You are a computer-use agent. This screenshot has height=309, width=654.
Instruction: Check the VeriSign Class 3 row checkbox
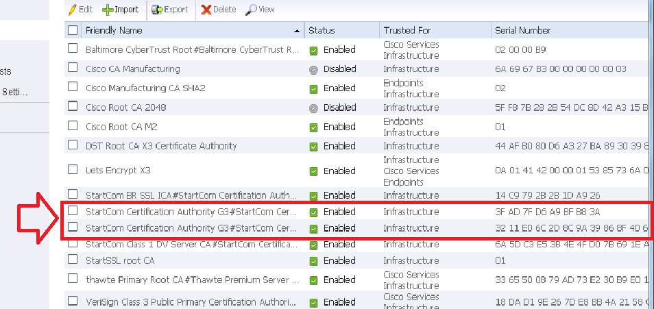[x=73, y=300]
